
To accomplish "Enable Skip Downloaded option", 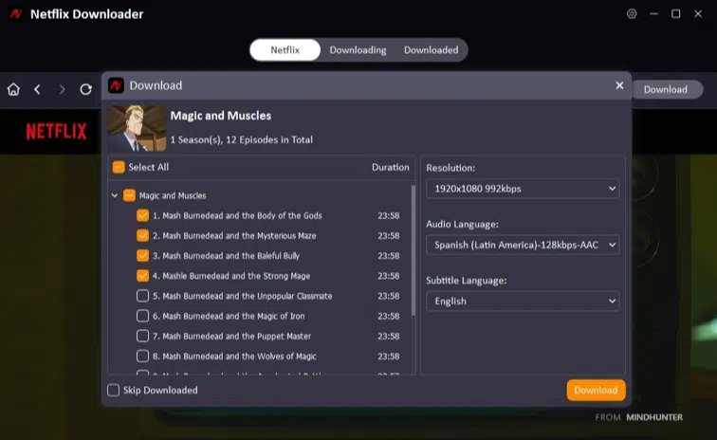I will [113, 390].
